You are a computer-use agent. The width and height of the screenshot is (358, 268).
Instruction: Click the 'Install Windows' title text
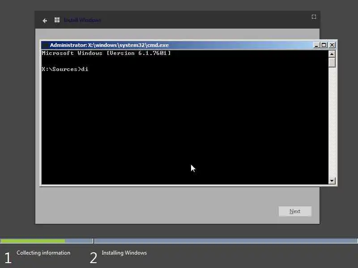[x=82, y=20]
